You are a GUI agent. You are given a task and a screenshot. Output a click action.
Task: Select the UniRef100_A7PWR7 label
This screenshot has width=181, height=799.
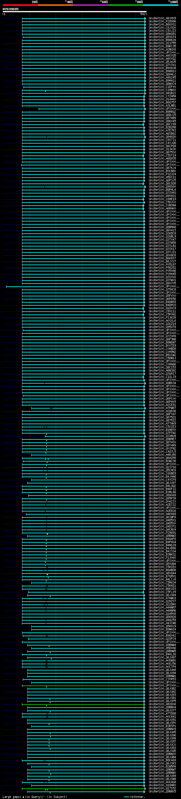(162, 408)
